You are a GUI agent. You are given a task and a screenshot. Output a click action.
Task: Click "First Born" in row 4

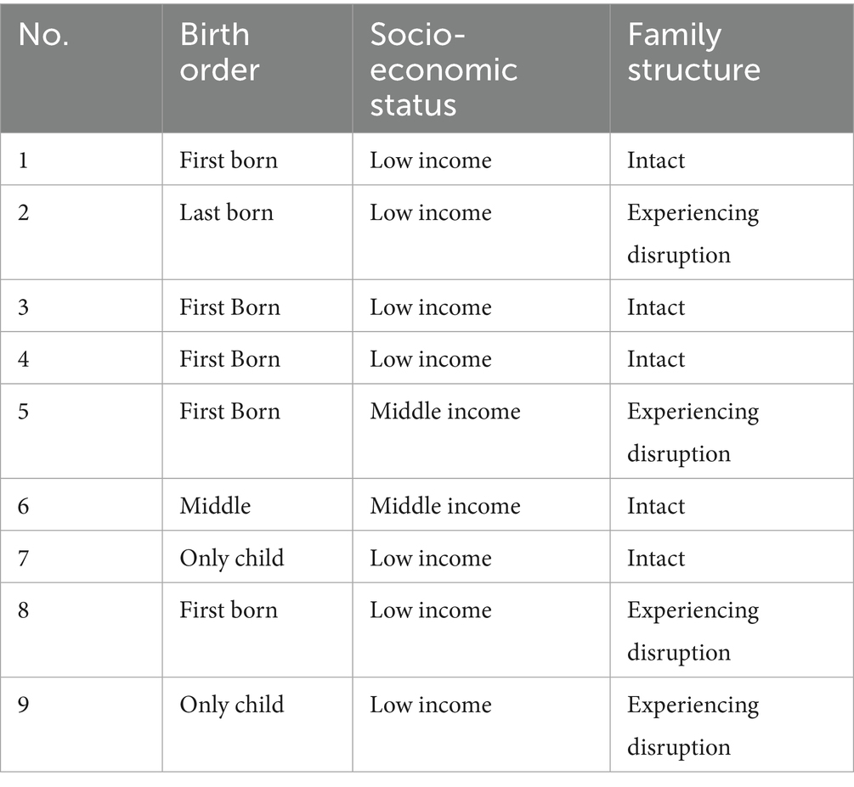tap(229, 359)
